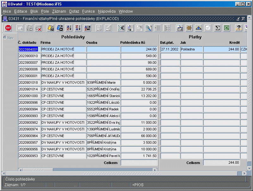The width and height of the screenshot is (253, 191).
Task: Open the Záznam menu
Action: [59, 11]
